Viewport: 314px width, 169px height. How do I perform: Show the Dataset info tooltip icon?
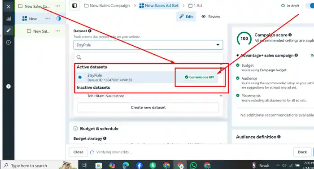90,31
